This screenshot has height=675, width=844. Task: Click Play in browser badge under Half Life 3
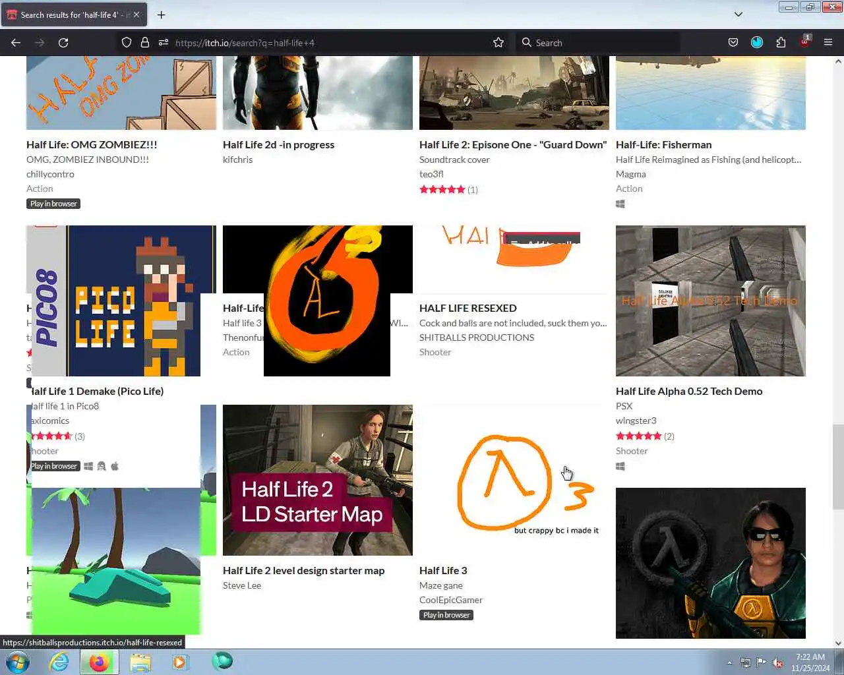click(446, 615)
